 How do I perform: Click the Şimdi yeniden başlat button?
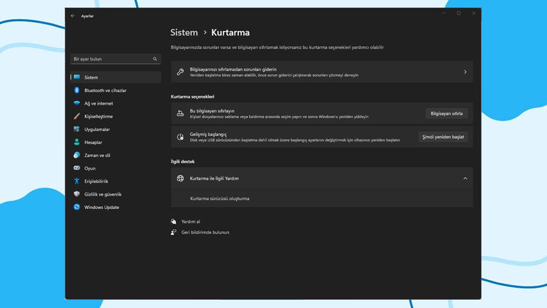click(x=443, y=137)
